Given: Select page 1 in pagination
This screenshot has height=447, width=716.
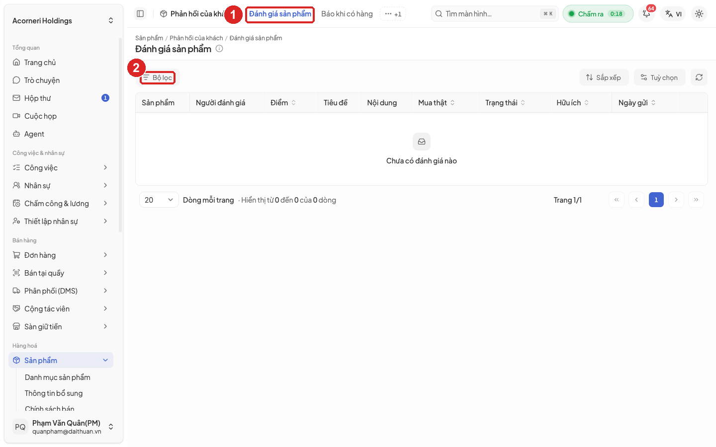Looking at the screenshot, I should pyautogui.click(x=656, y=200).
